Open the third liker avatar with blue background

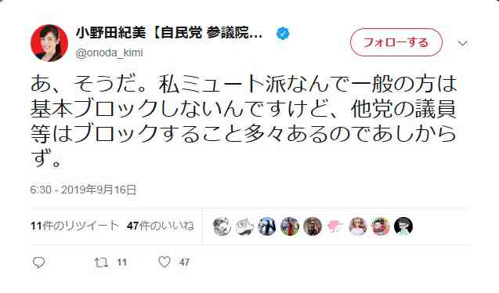point(267,226)
